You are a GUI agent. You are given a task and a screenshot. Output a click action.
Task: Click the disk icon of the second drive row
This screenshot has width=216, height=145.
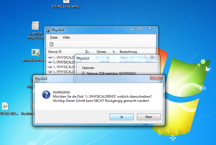[50, 62]
